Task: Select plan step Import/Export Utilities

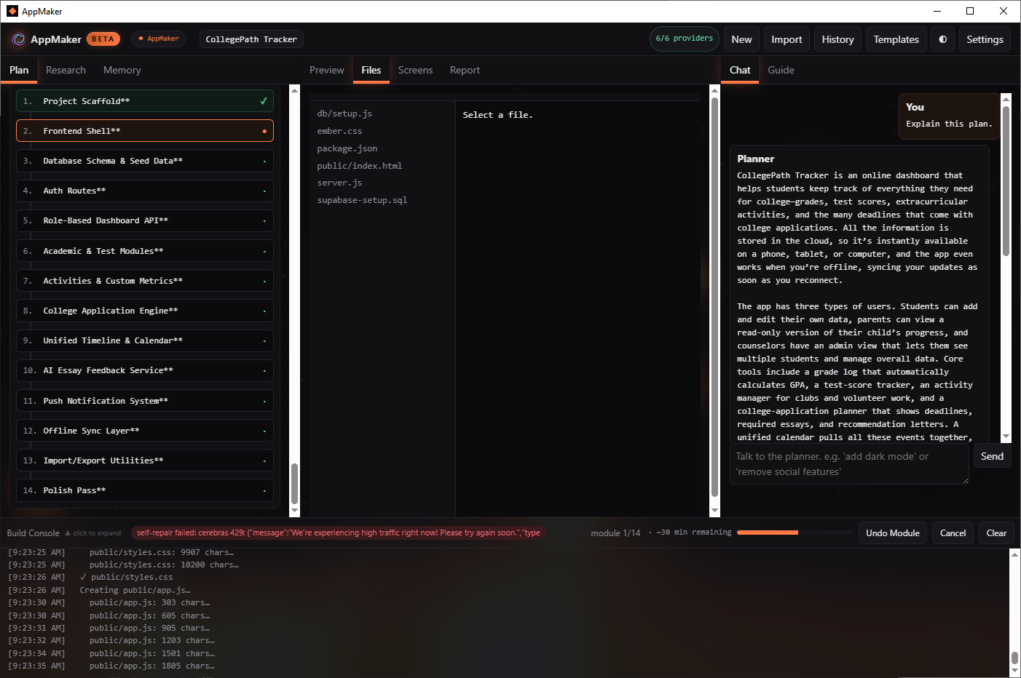Action: click(x=145, y=460)
